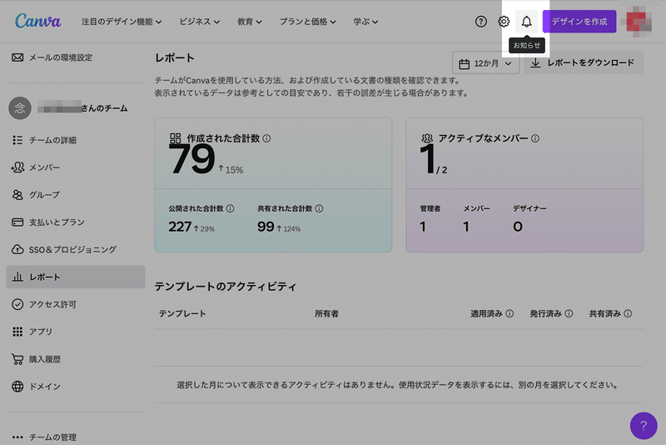Click info icon next to 適用済み
This screenshot has height=445, width=666.
tap(509, 313)
